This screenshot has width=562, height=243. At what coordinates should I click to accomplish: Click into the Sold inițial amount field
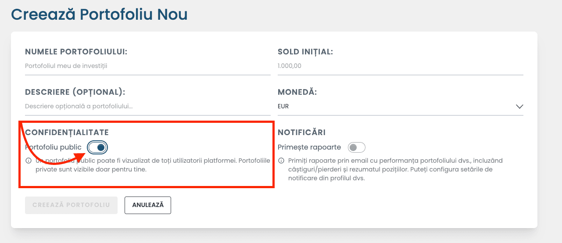[400, 66]
